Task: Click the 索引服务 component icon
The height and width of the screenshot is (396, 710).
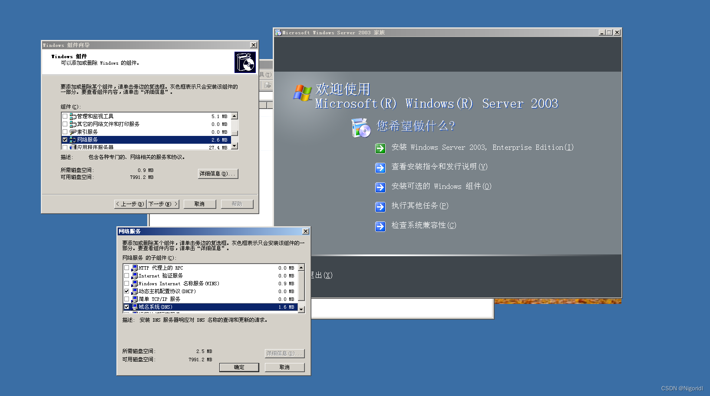Action: pos(73,132)
